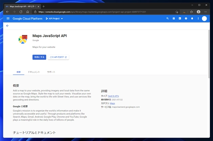This screenshot has width=213, height=141.
Task: Open the help question mark icon
Action: coord(186,18)
